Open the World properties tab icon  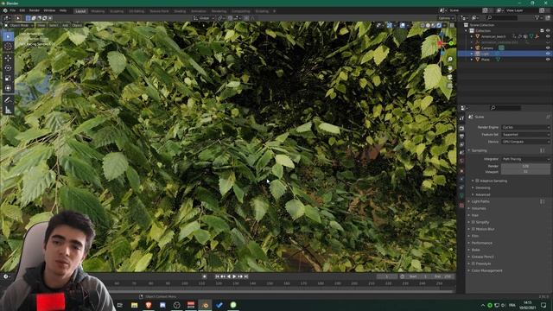coord(461,162)
